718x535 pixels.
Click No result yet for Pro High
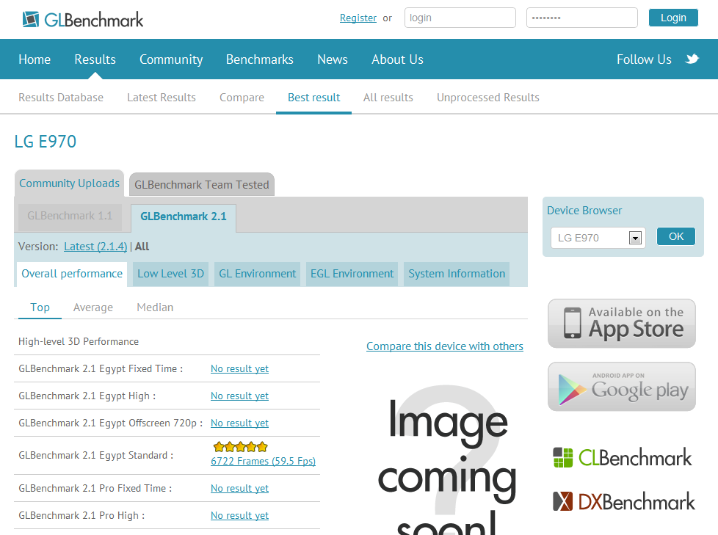pyautogui.click(x=239, y=515)
